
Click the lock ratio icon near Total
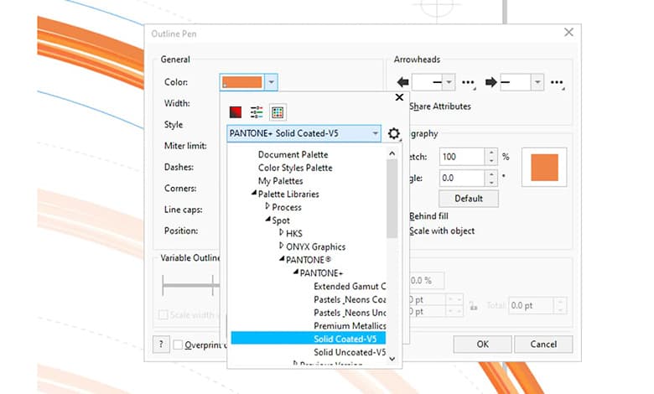(x=473, y=307)
